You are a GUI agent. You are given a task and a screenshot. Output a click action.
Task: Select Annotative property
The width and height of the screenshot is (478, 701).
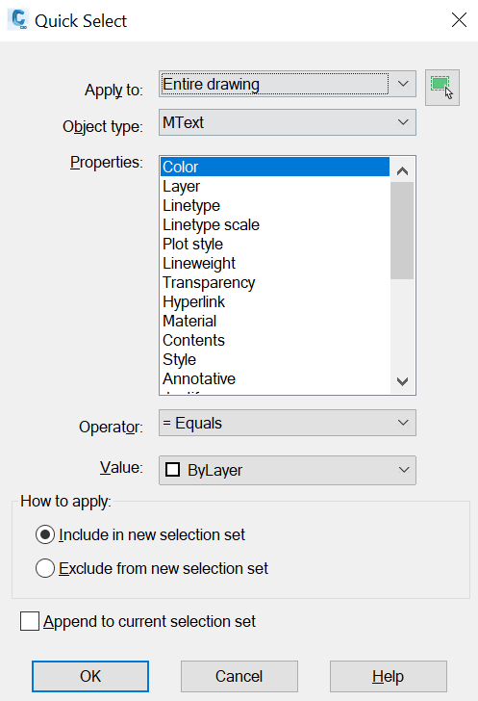pos(275,378)
